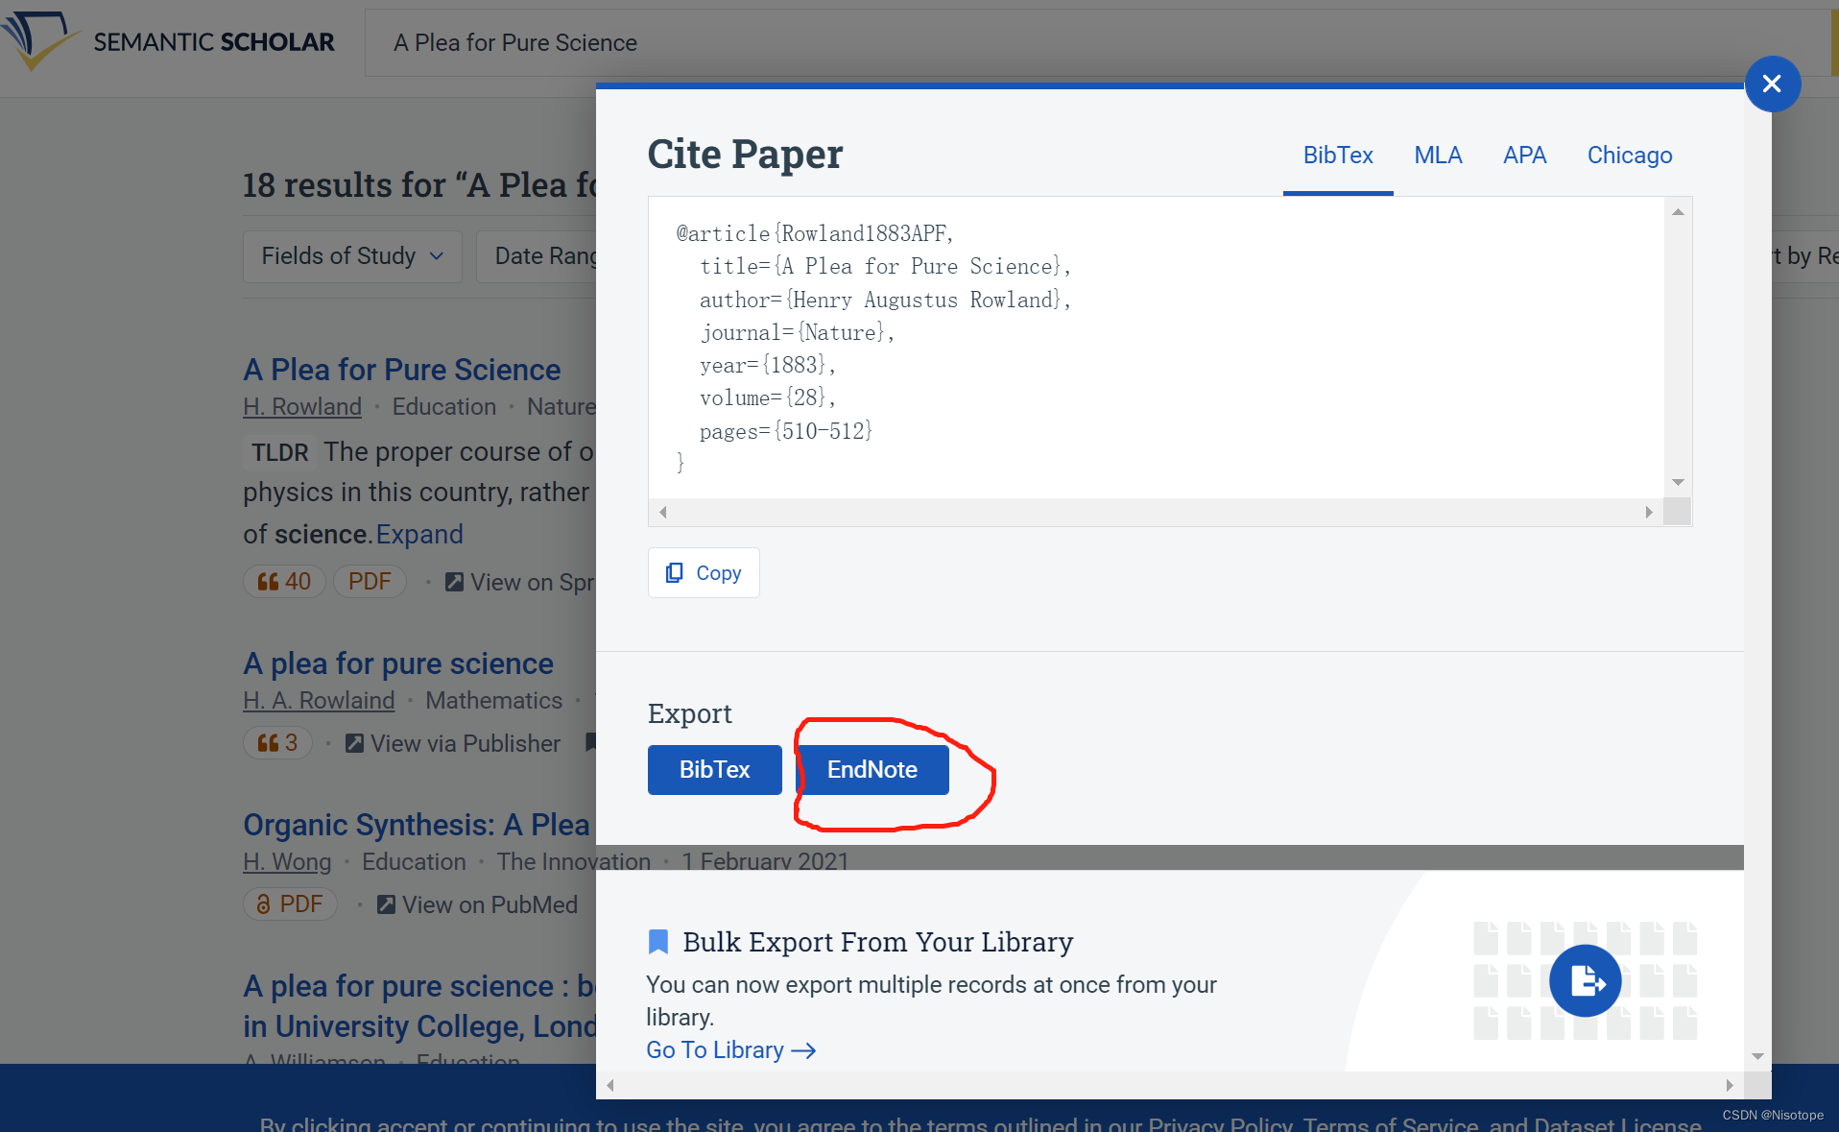Close the Cite Paper dialog
Viewport: 1839px width, 1132px height.
(1772, 84)
